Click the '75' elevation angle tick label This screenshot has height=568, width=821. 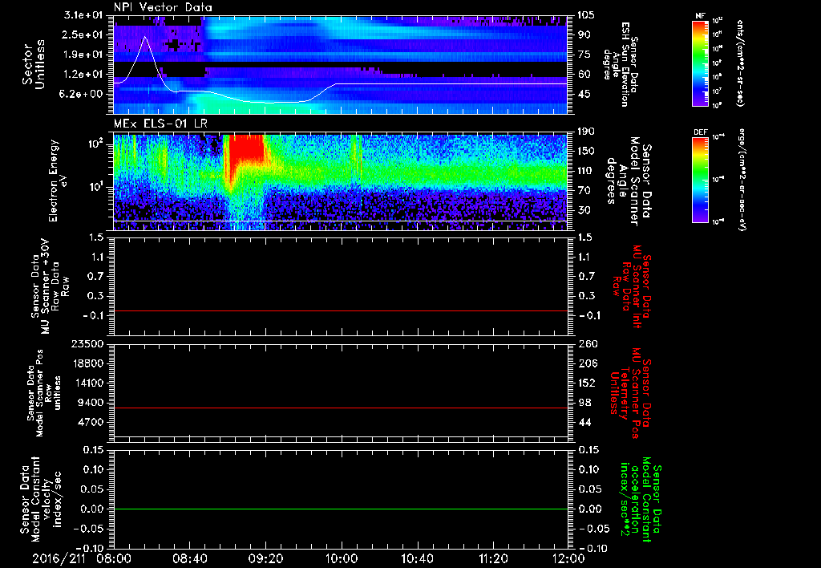584,55
